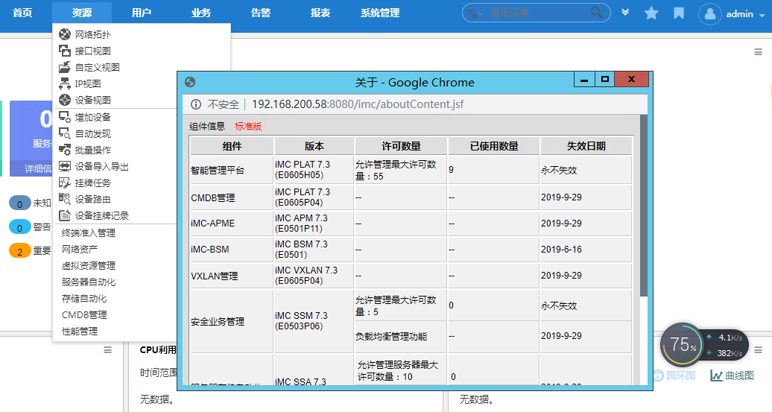The image size is (772, 412).
Task: Open the search type dropdown selector
Action: [475, 13]
